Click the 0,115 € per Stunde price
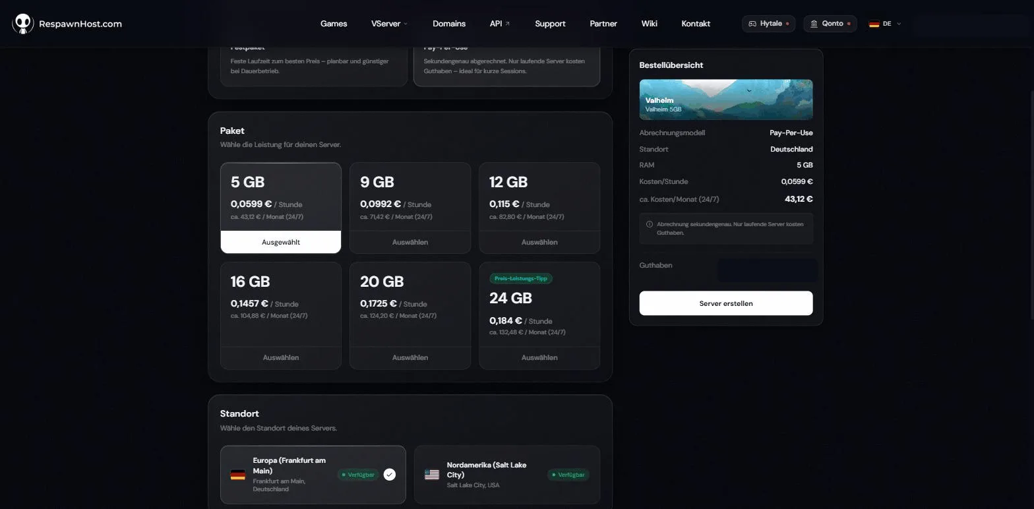 click(519, 204)
